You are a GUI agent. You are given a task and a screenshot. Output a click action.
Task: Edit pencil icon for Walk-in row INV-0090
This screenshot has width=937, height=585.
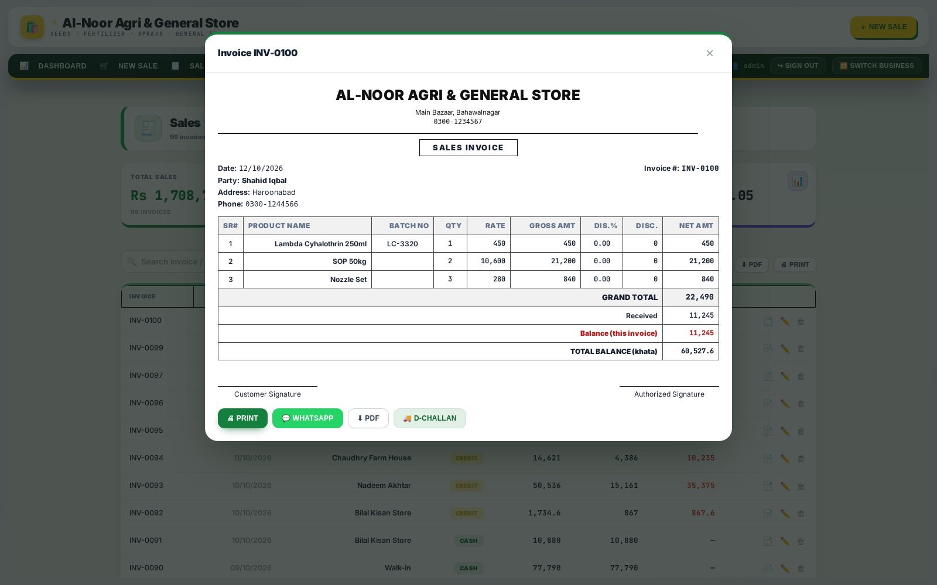(785, 569)
